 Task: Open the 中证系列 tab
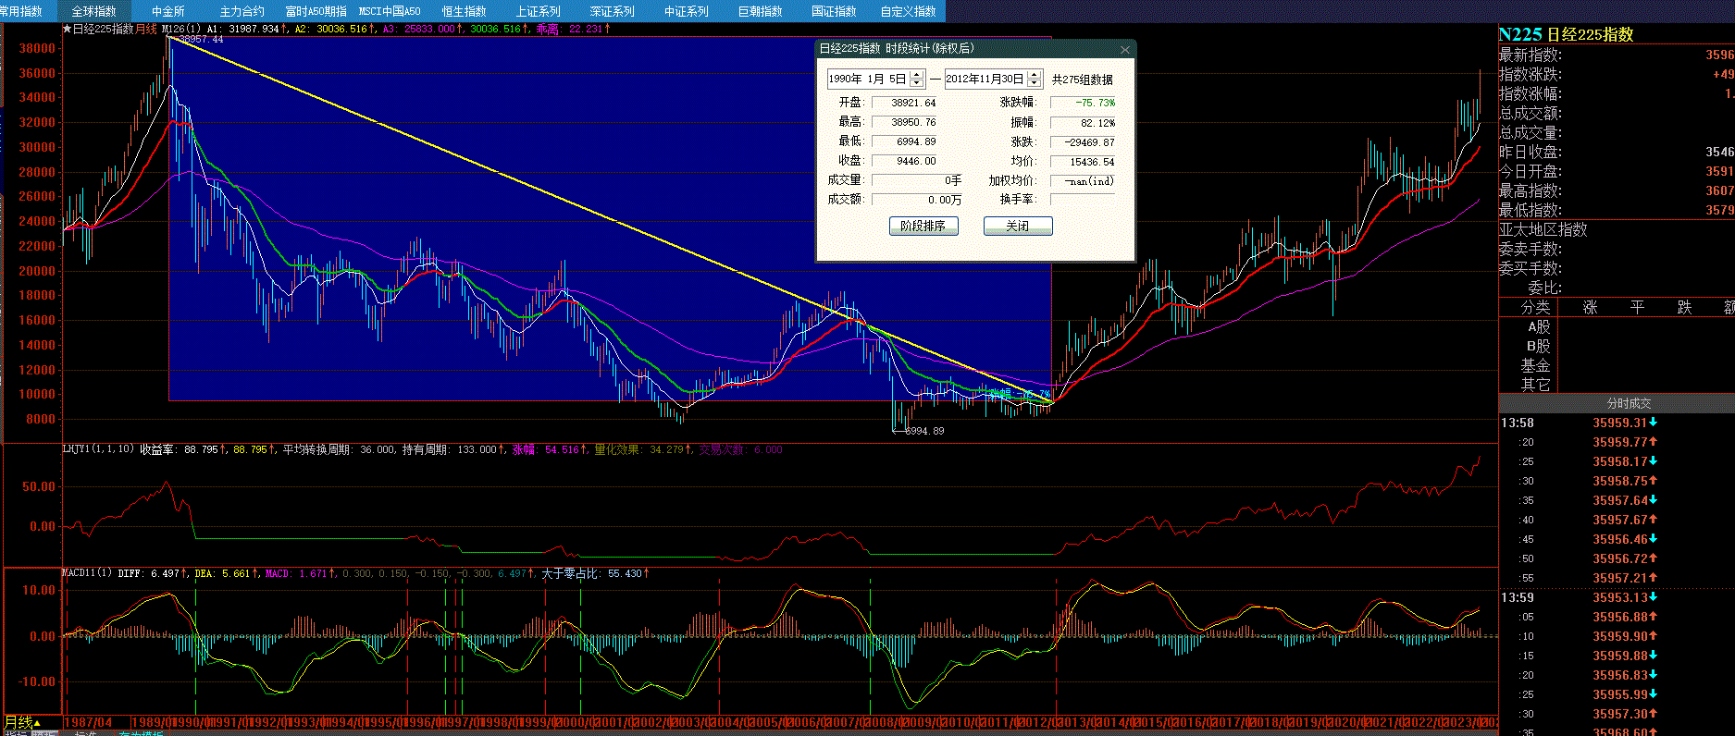pyautogui.click(x=687, y=11)
